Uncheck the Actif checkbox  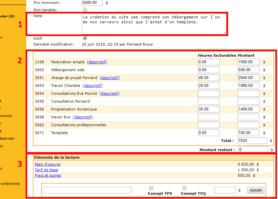tap(85, 38)
